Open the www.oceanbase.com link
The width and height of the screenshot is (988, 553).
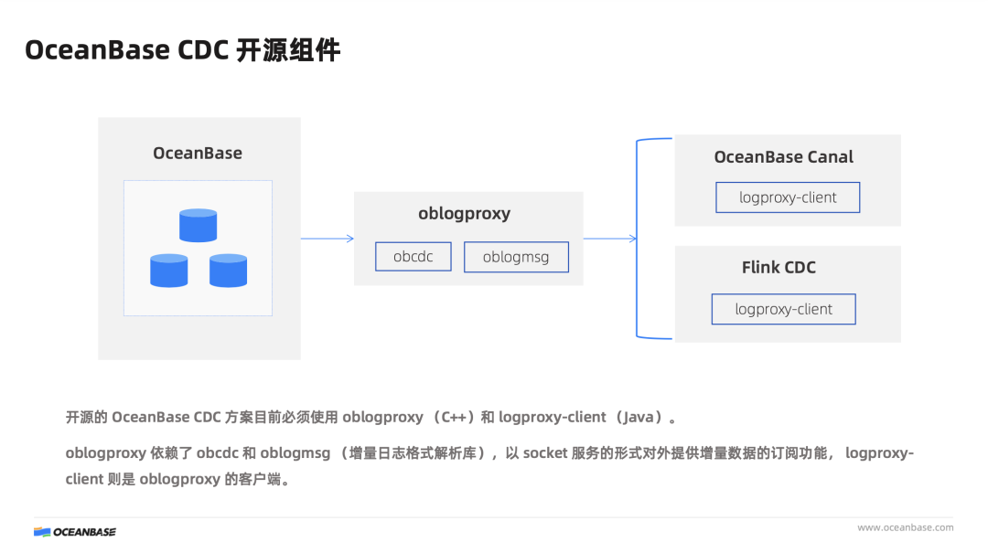905,527
